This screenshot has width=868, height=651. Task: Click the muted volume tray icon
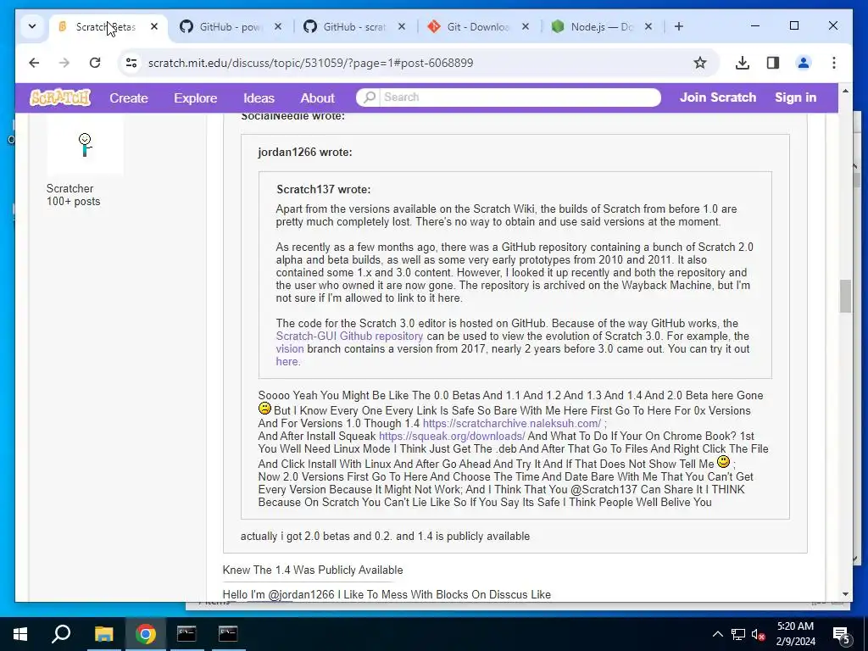click(x=758, y=634)
